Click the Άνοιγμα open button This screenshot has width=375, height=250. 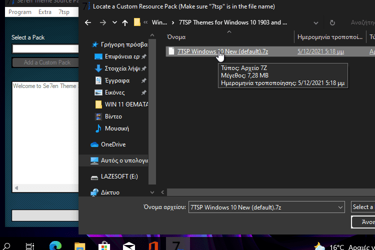[363, 222]
